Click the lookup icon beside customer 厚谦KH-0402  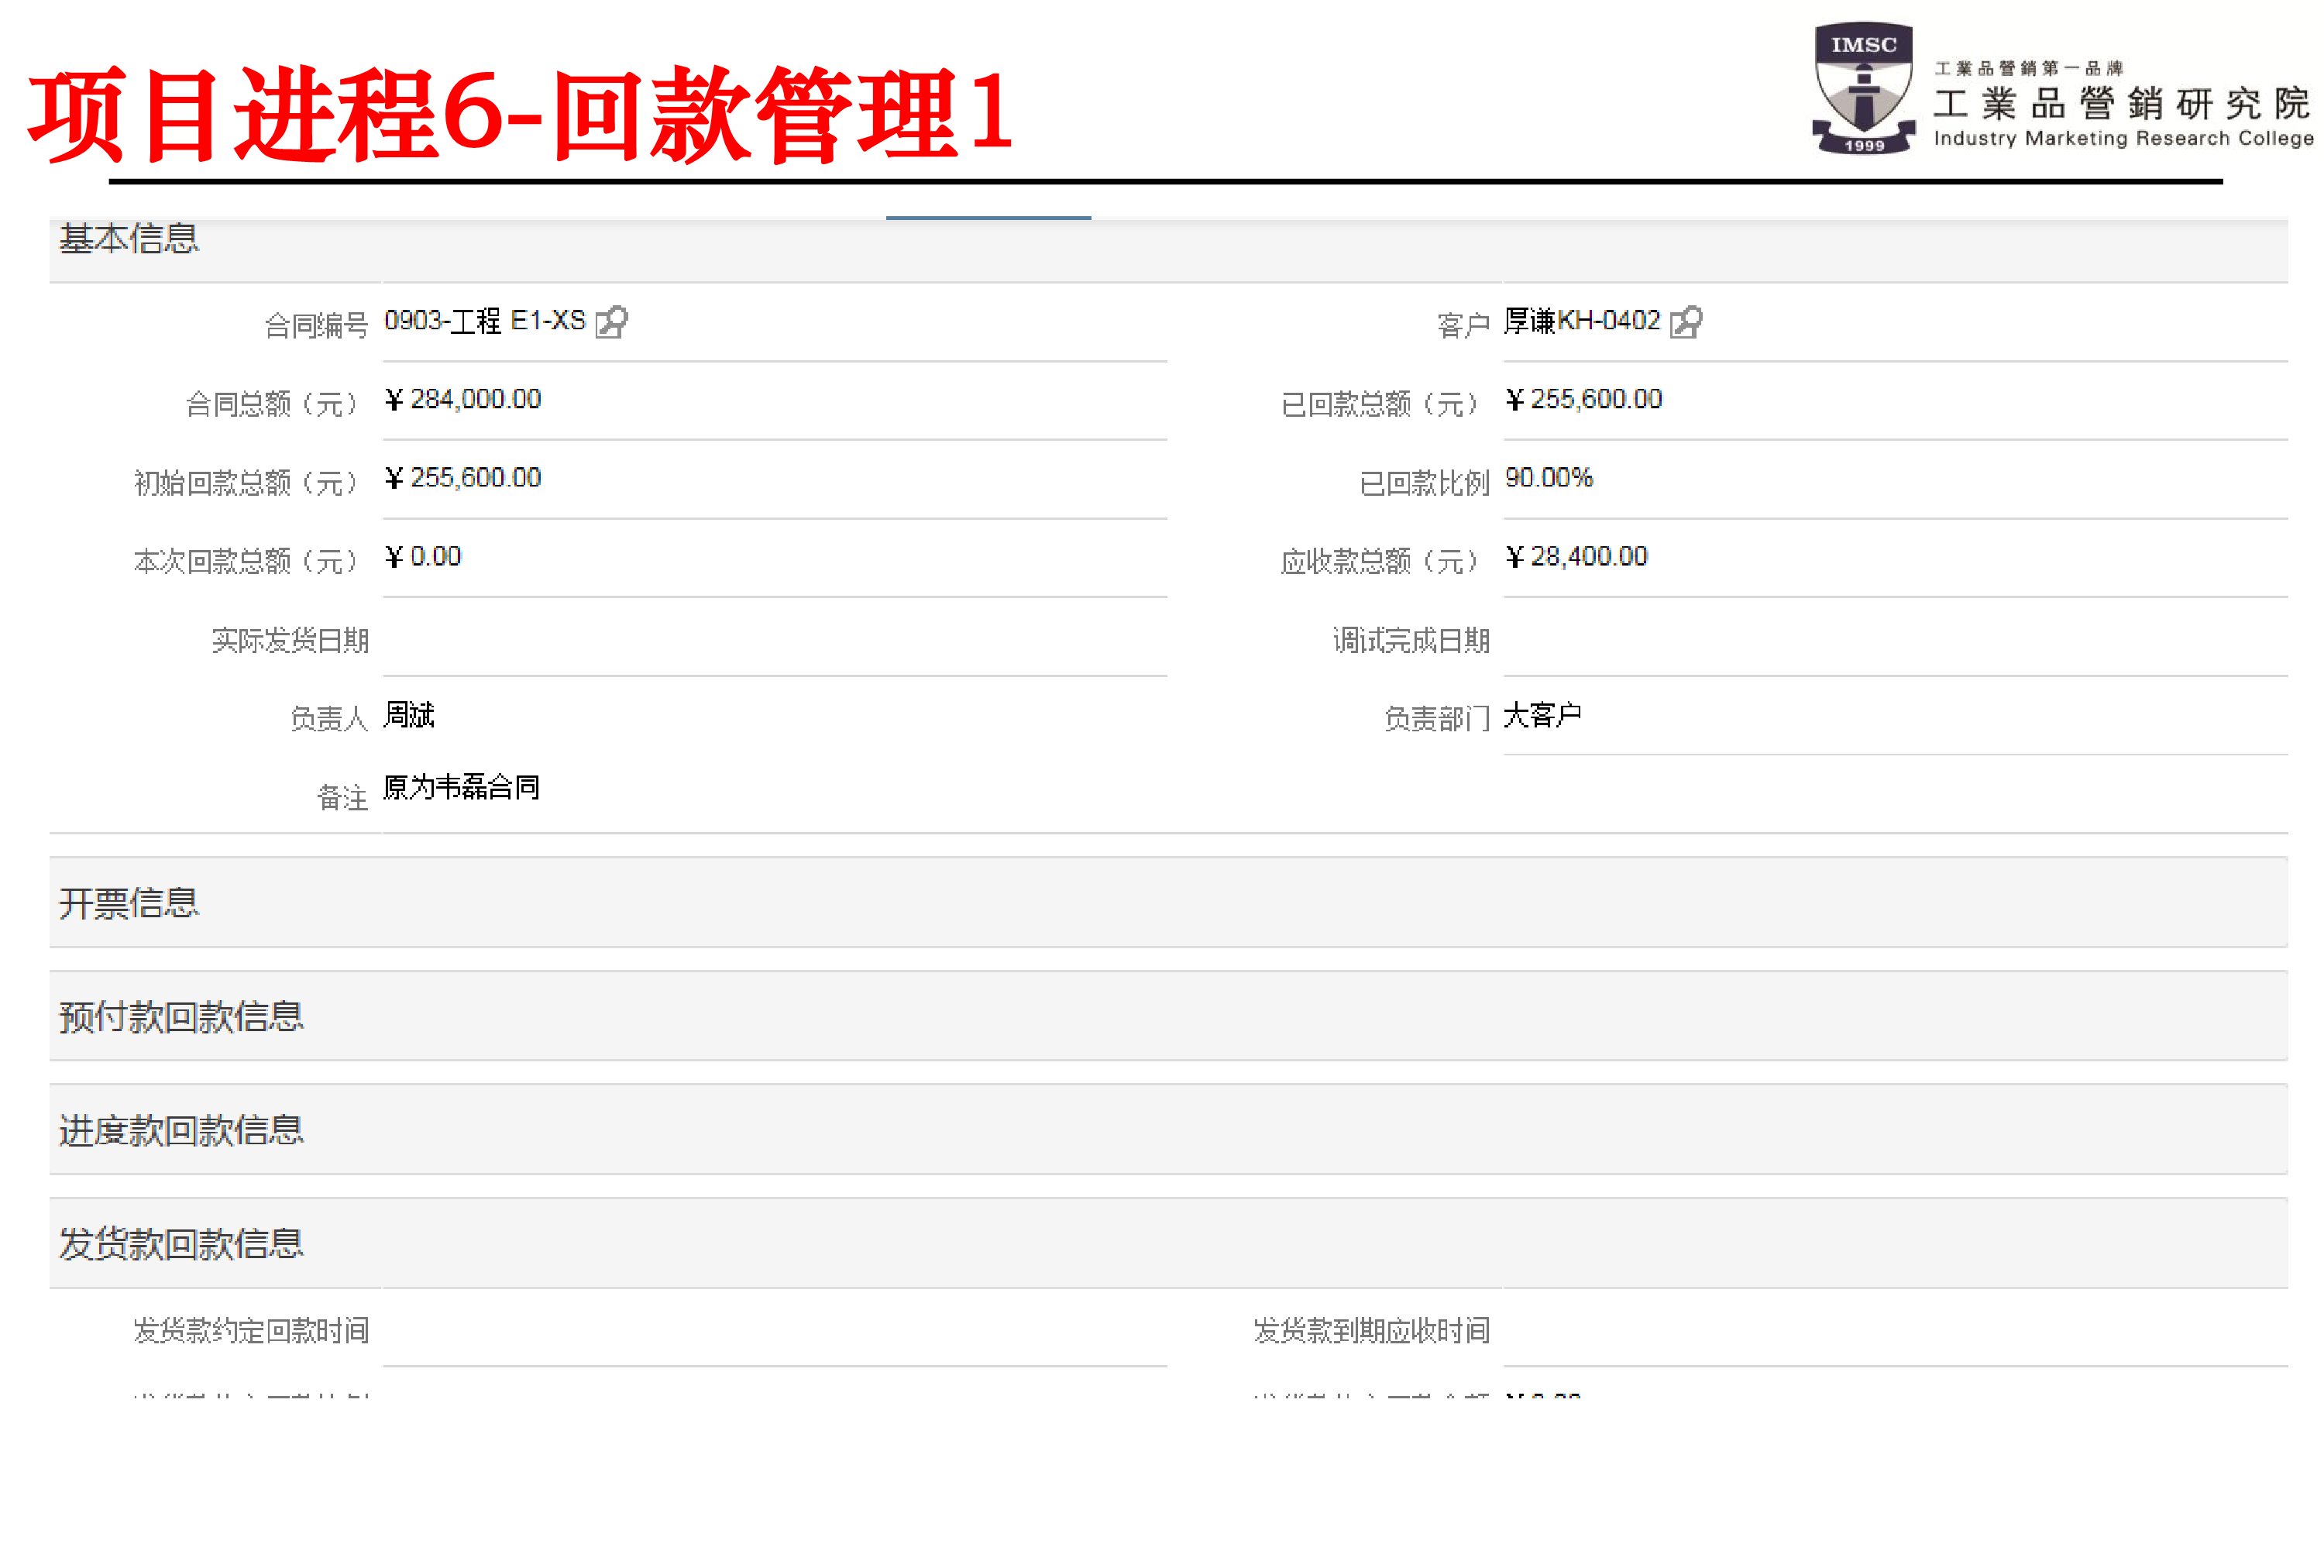1687,322
